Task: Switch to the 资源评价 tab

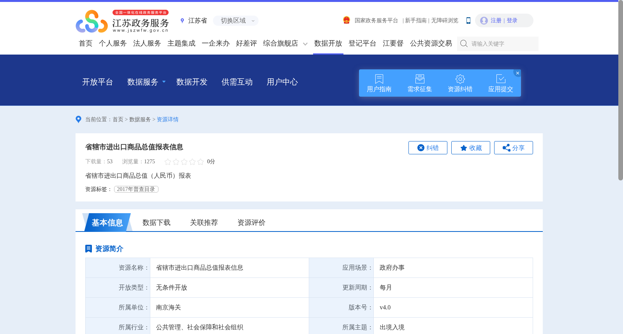Action: coord(252,223)
